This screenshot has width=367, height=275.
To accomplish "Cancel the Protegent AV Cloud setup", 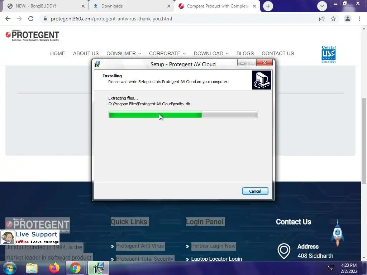I will click(x=255, y=191).
